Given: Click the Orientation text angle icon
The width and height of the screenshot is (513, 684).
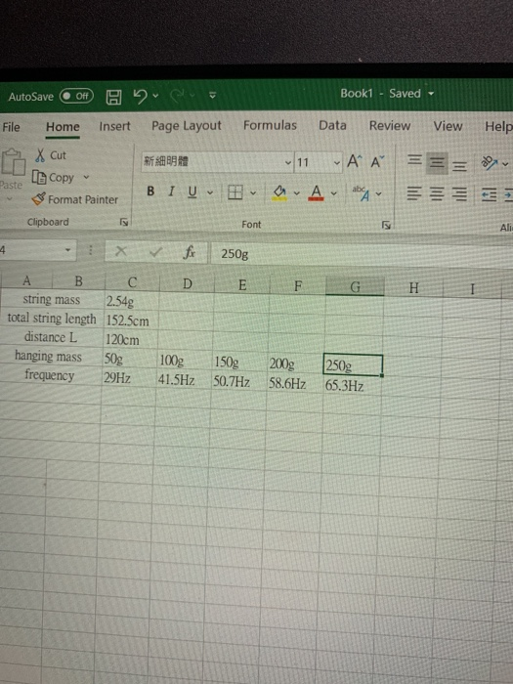Looking at the screenshot, I should 490,163.
